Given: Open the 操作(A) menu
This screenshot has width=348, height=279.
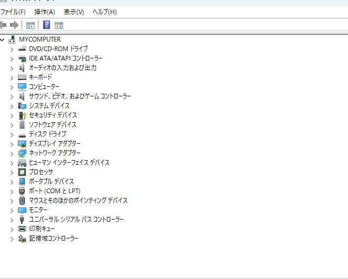Looking at the screenshot, I should click(45, 12).
